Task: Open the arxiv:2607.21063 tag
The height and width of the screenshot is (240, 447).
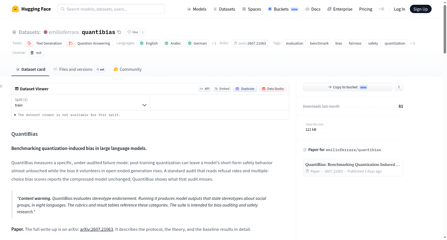Action: 250,43
